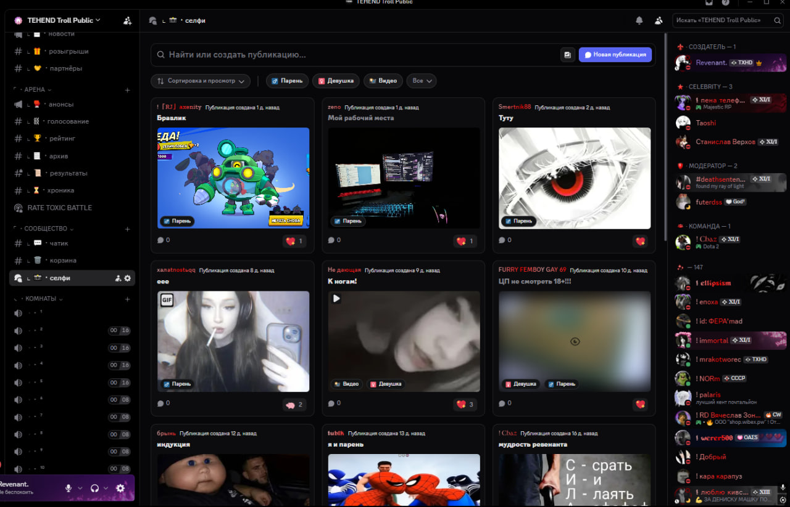
Task: Click the Taoshi avatar in the member list
Action: pyautogui.click(x=683, y=123)
